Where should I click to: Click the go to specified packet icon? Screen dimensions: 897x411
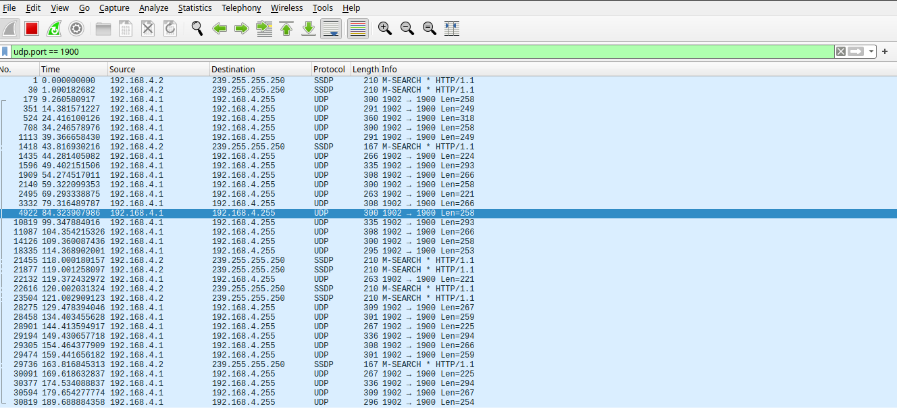click(264, 28)
